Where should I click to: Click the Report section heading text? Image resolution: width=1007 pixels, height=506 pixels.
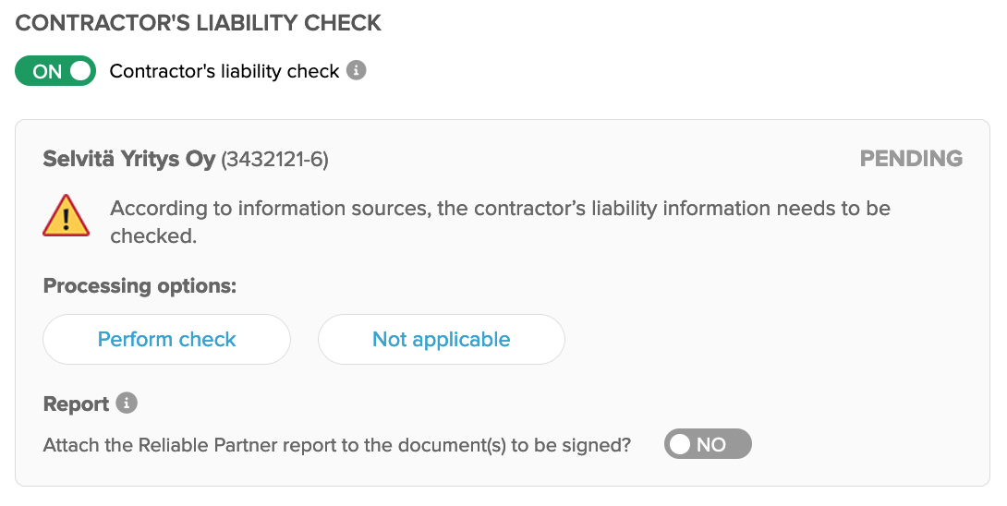(x=76, y=404)
